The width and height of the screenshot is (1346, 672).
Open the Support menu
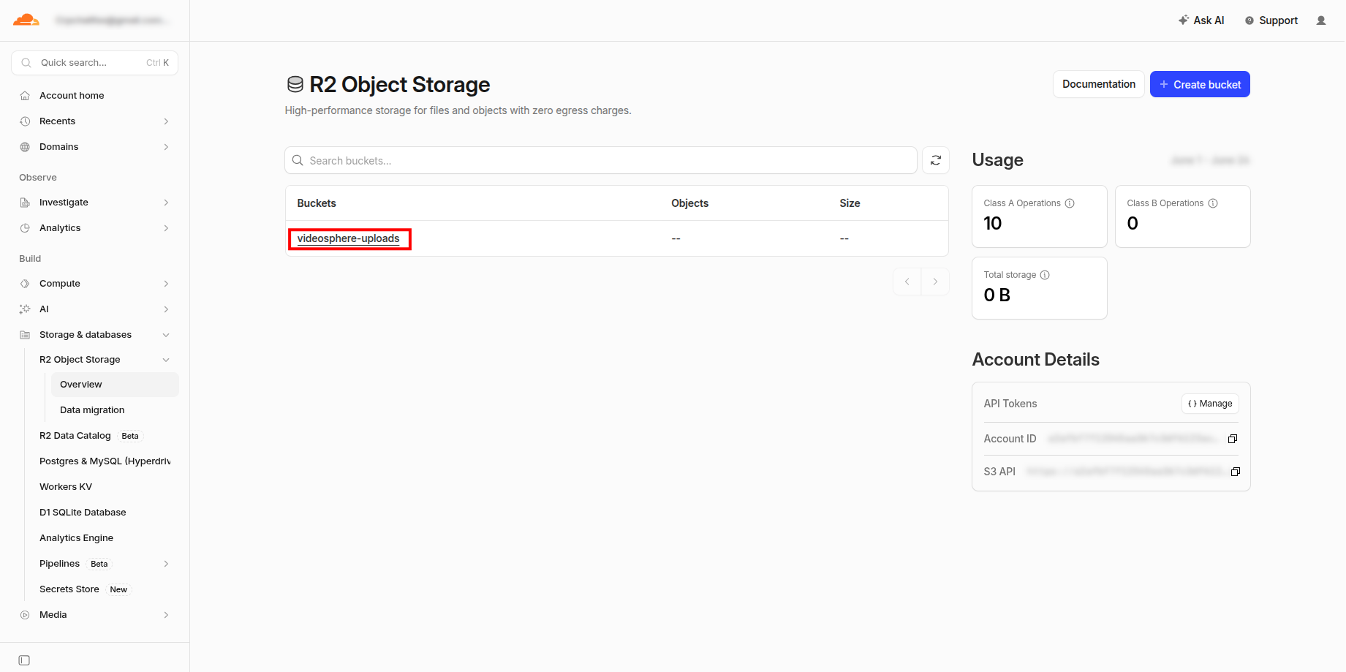coord(1271,20)
